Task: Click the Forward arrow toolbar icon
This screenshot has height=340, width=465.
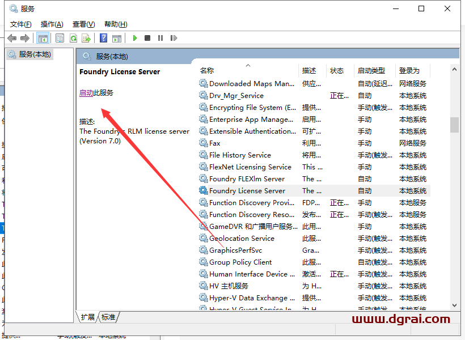Action: tap(25, 38)
